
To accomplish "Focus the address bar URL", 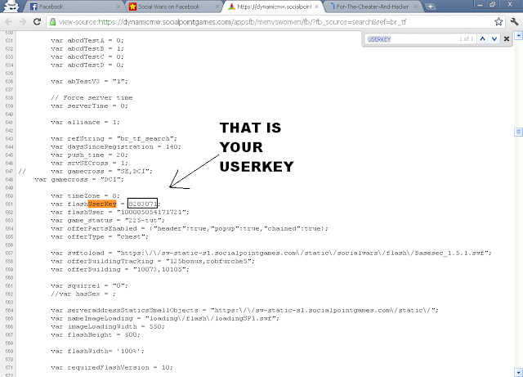I will [232, 22].
